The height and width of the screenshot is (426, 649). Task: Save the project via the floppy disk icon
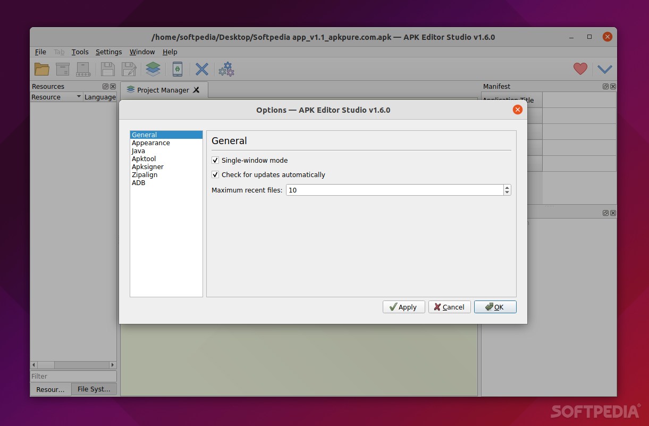point(108,69)
